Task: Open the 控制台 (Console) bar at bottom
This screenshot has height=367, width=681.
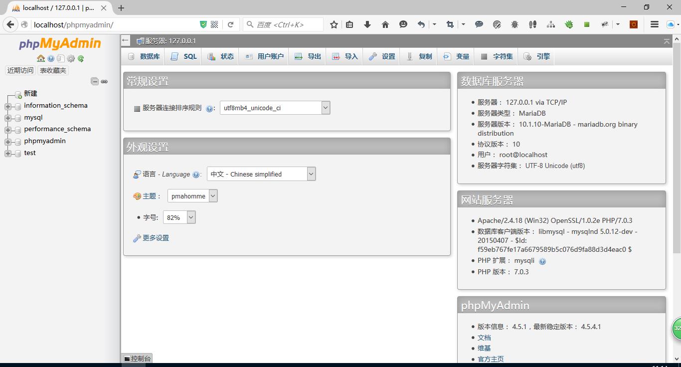Action: (x=137, y=359)
